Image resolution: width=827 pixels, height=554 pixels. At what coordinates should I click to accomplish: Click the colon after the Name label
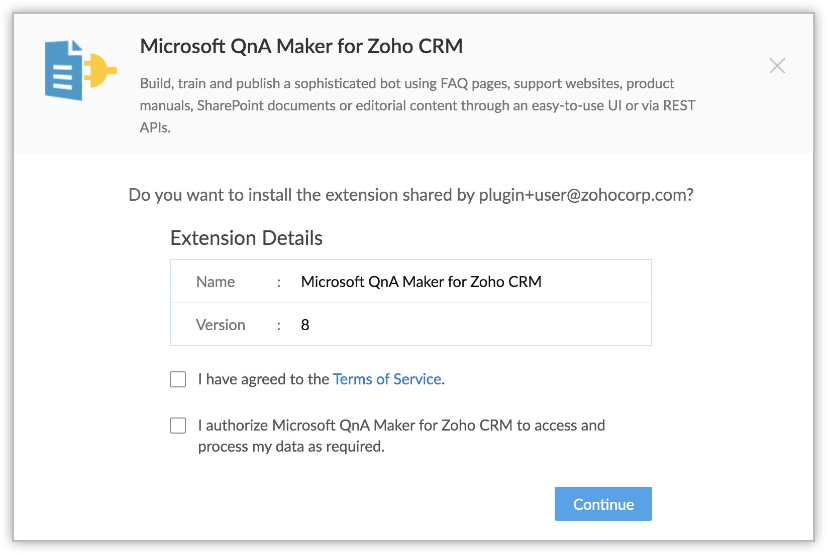pos(279,283)
